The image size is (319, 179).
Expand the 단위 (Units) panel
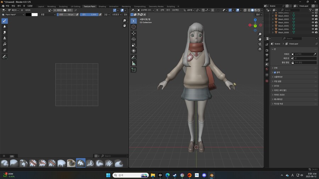[295, 68]
